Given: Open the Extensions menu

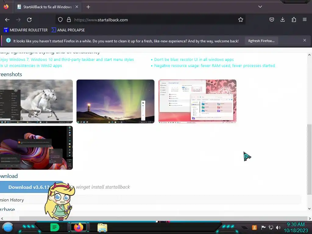Looking at the screenshot, I should point(294,19).
